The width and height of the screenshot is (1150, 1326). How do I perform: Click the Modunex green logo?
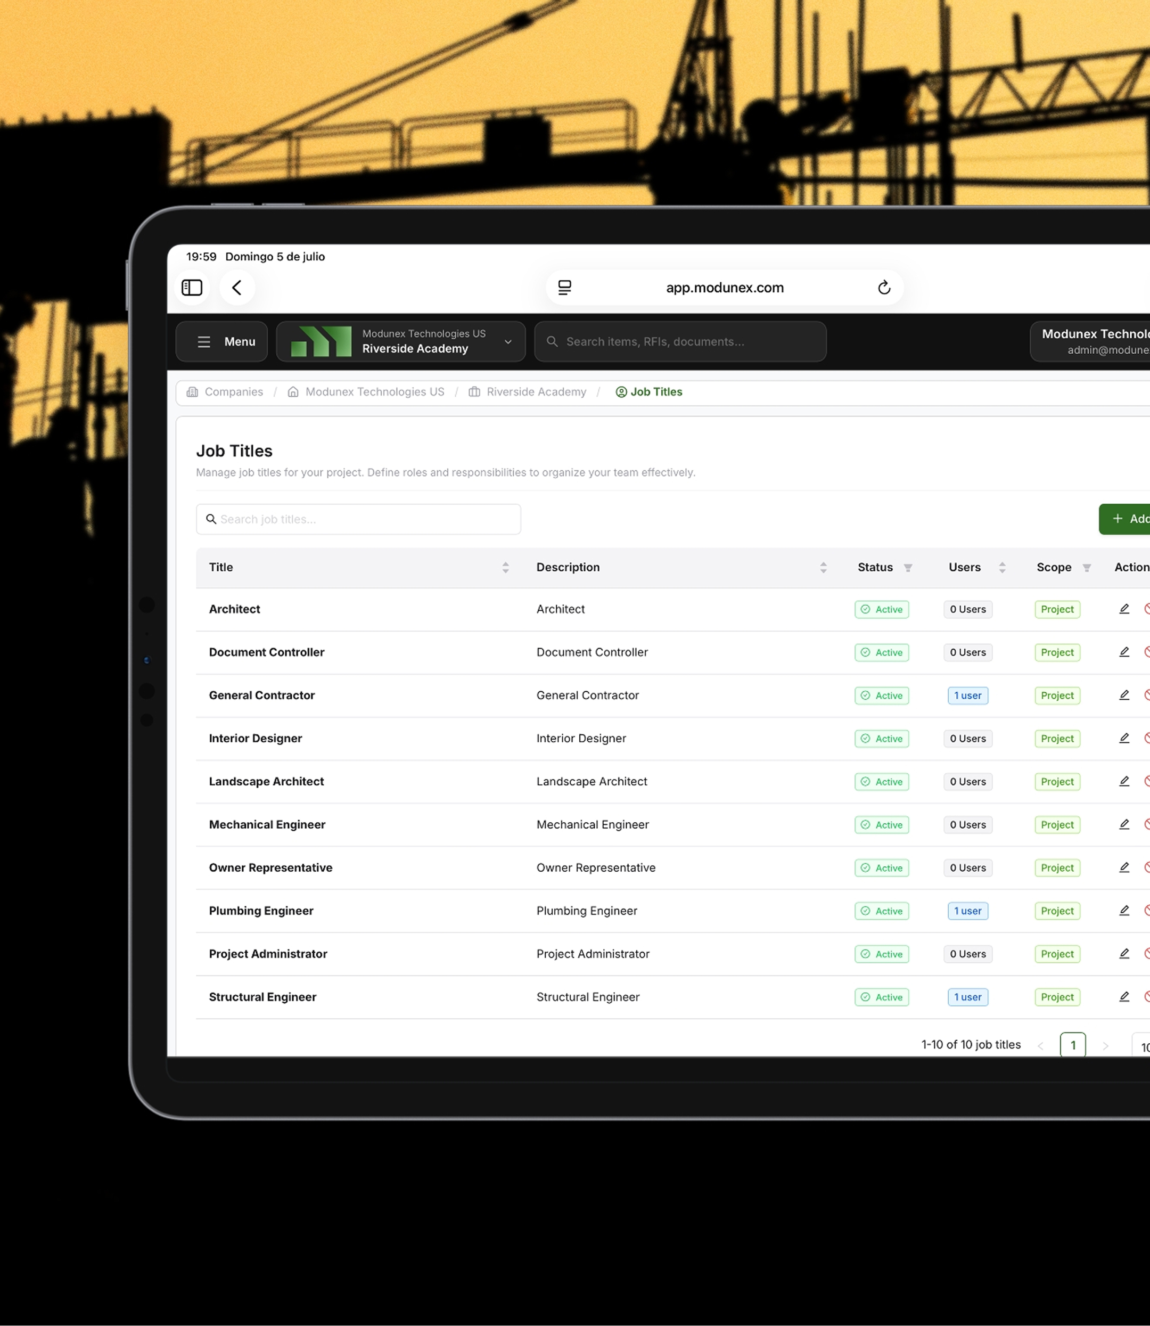(321, 341)
